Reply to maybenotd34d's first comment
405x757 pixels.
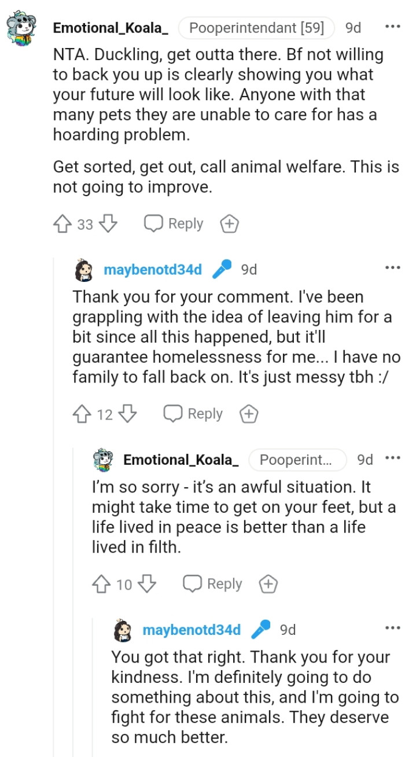[194, 413]
